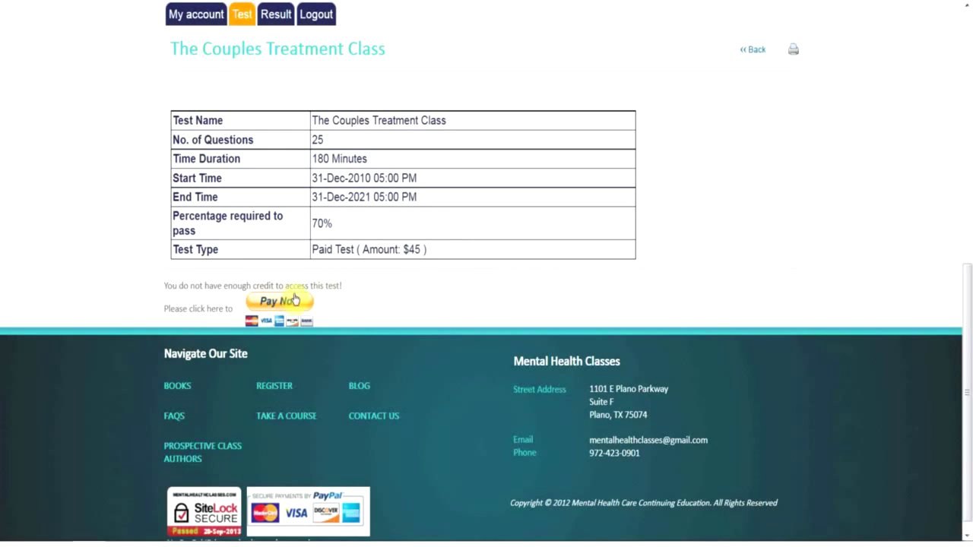Open the BLOG footer link
The height and width of the screenshot is (547, 973).
[x=360, y=386]
